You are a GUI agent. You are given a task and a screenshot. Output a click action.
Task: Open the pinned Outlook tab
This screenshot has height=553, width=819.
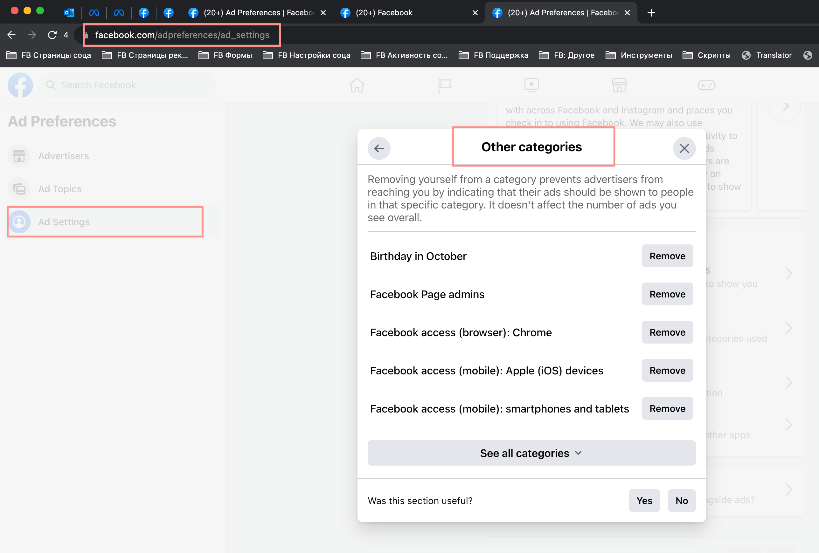click(69, 13)
